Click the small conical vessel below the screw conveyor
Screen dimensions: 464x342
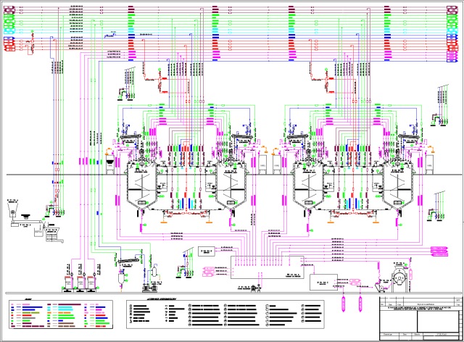[122, 279]
